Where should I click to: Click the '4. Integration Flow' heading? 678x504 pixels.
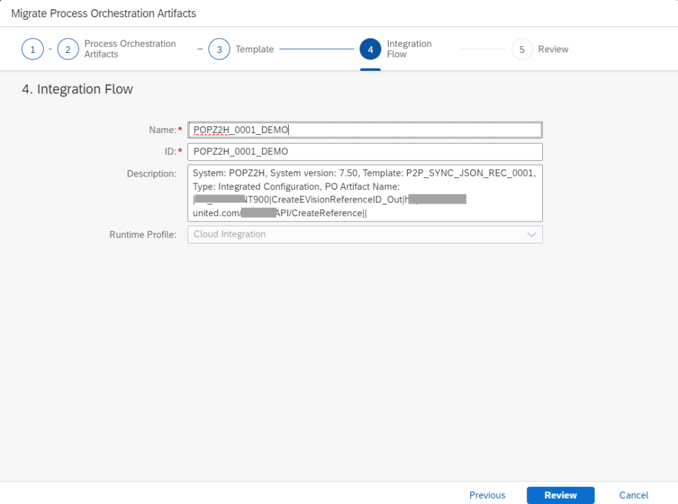tap(77, 89)
